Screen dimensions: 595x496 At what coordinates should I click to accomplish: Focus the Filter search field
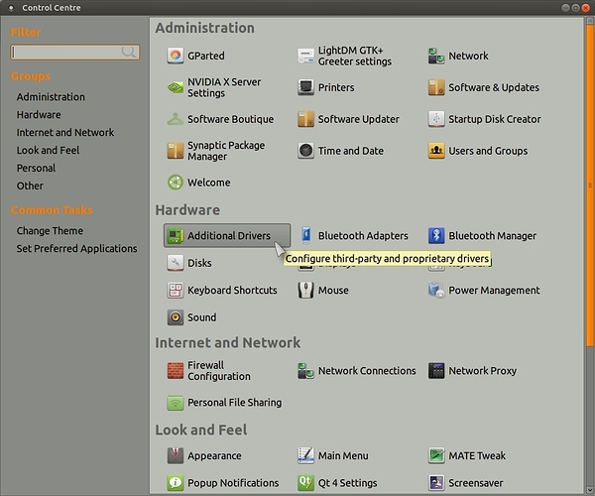74,52
